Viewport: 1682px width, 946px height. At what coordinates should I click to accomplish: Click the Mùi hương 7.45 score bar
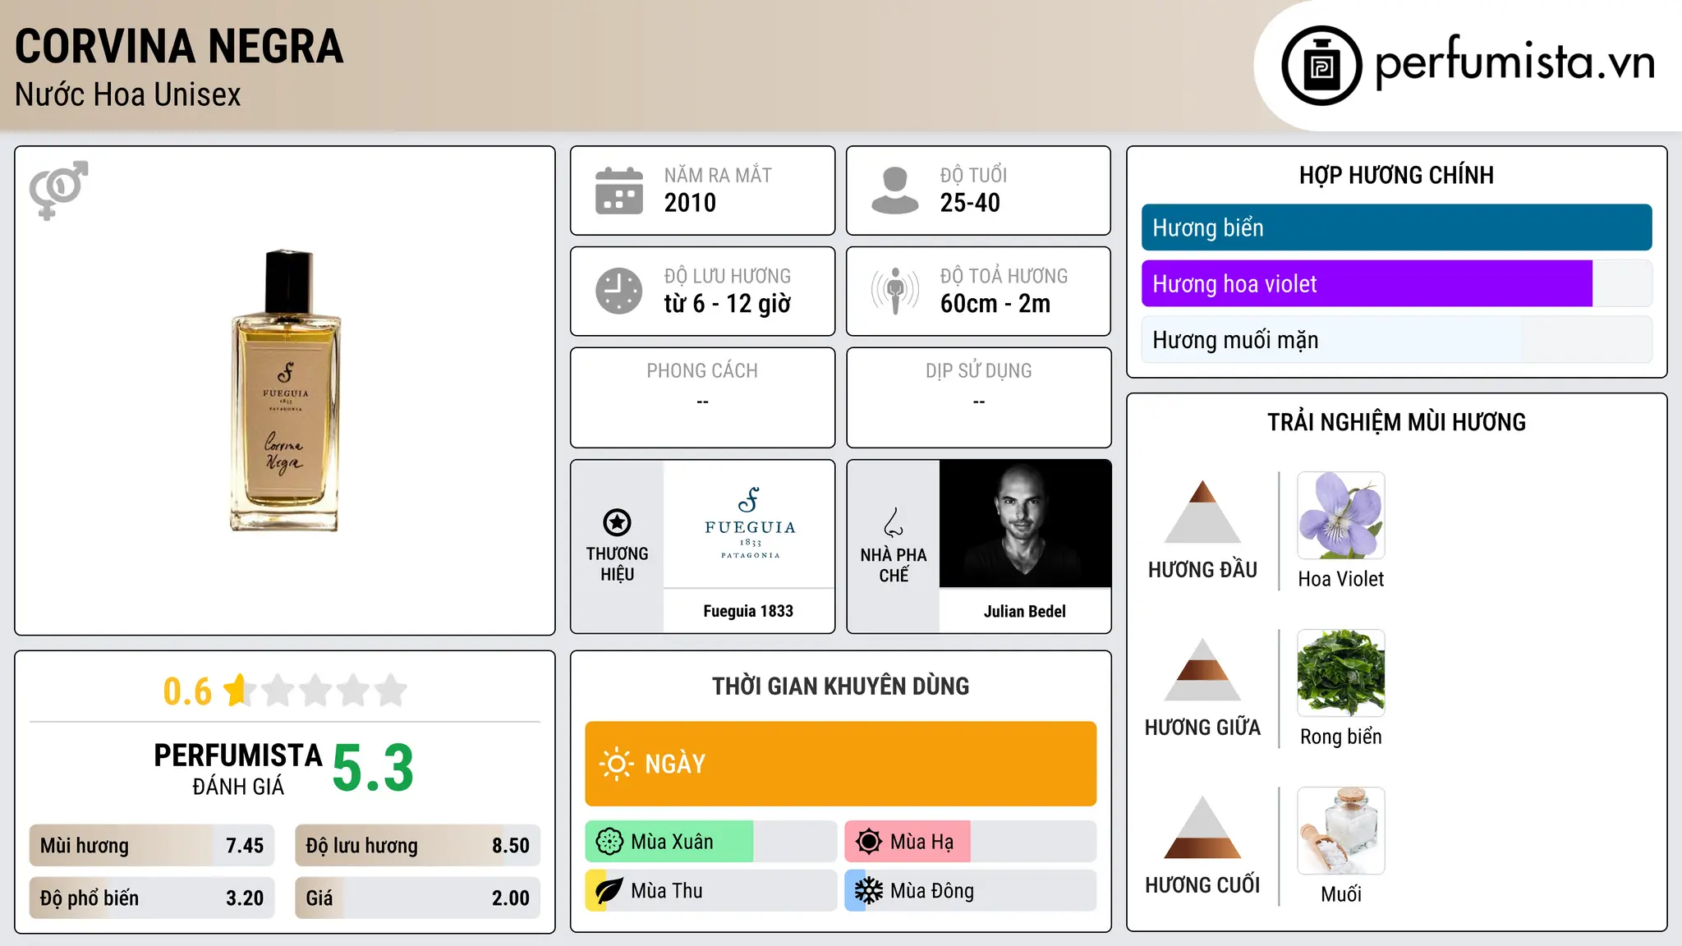[x=152, y=846]
